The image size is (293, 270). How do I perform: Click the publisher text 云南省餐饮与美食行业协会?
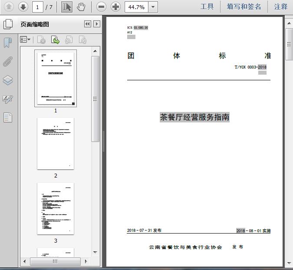[x=185, y=247]
